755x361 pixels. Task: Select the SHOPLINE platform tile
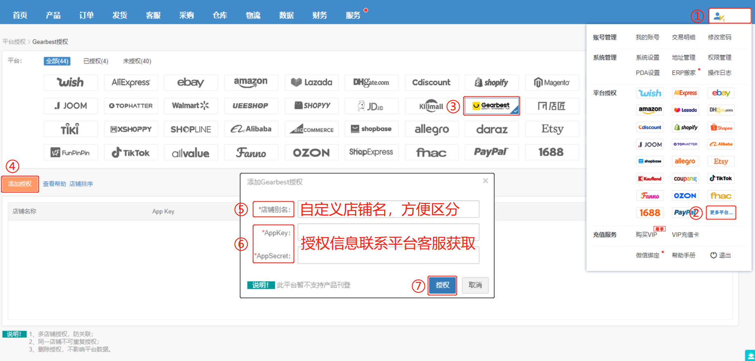click(x=191, y=129)
